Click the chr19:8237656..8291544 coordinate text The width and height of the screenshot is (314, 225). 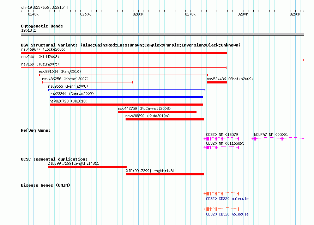coord(44,8)
